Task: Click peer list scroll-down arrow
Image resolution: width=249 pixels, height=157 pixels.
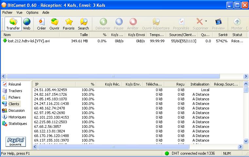Action: coord(246,141)
